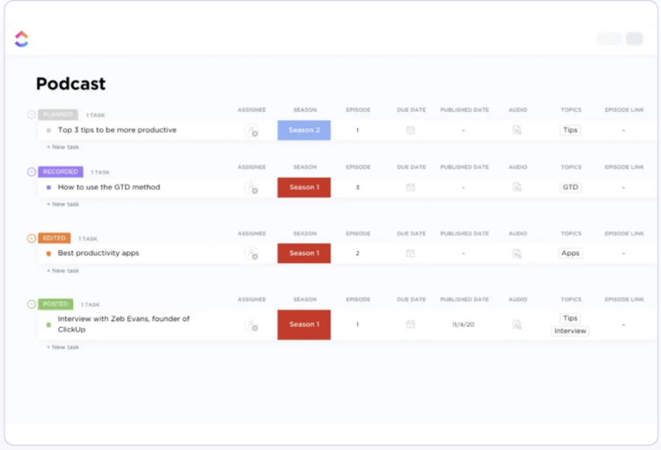Collapse the EDITED group circle toggle
The height and width of the screenshot is (450, 661).
tap(31, 238)
